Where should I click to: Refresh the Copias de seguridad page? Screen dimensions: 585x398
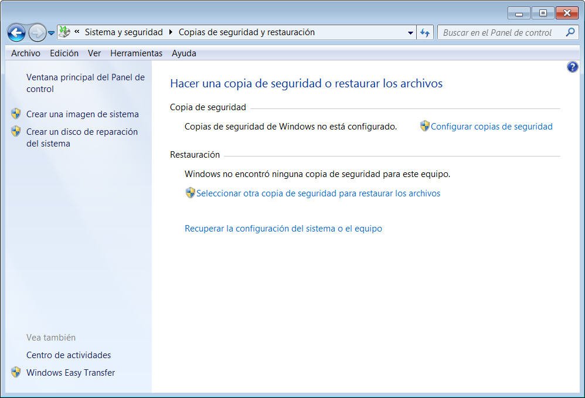(425, 33)
